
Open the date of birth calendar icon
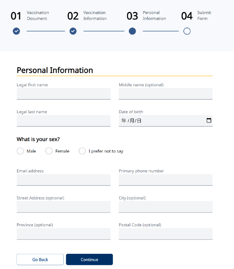(x=209, y=120)
